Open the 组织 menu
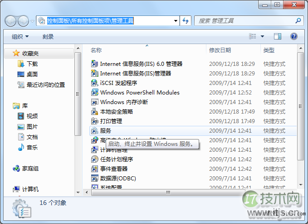308x224 pixels. pos(20,36)
